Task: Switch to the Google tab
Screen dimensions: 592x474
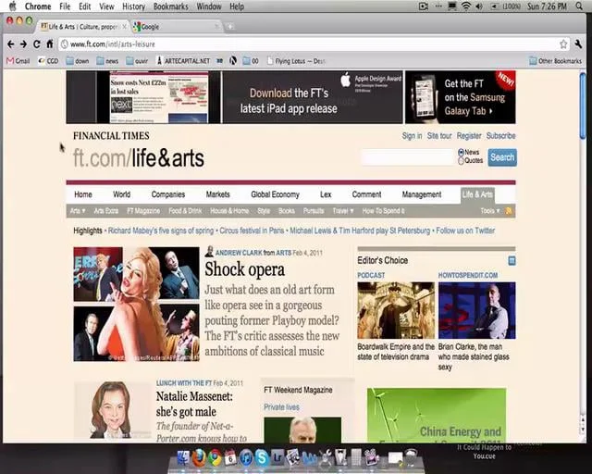Action: 176,27
